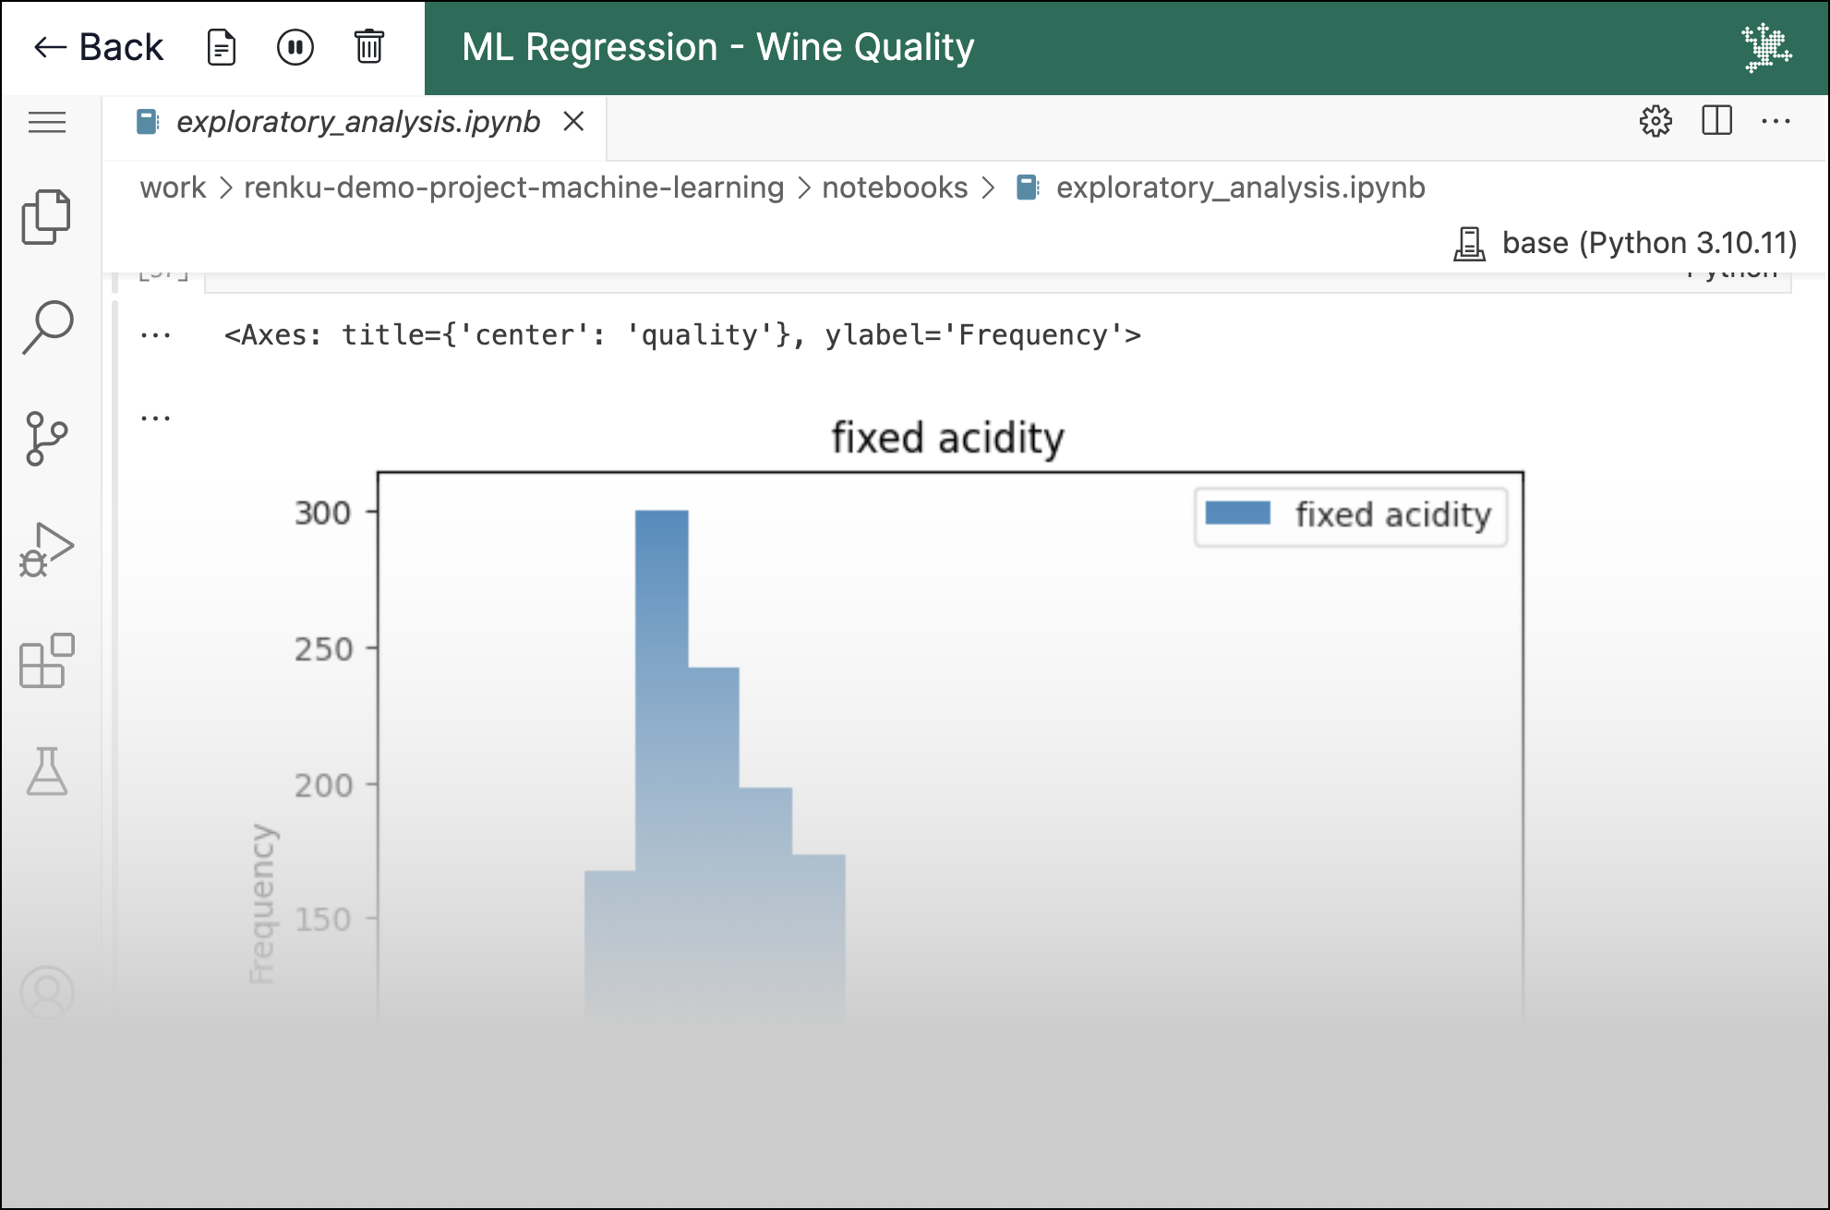Screen dimensions: 1830x1210
Task: Click the blue legend color swatch
Action: coord(1237,514)
